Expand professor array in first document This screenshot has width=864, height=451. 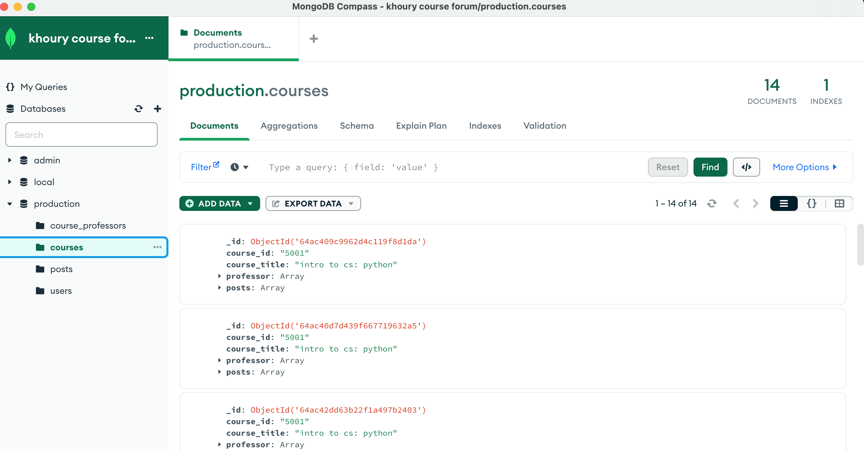pos(219,276)
